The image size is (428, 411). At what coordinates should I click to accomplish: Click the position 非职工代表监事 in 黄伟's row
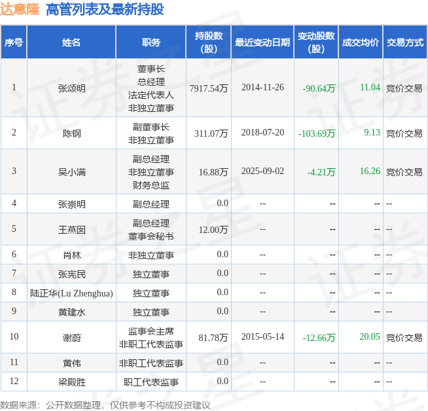click(x=151, y=363)
